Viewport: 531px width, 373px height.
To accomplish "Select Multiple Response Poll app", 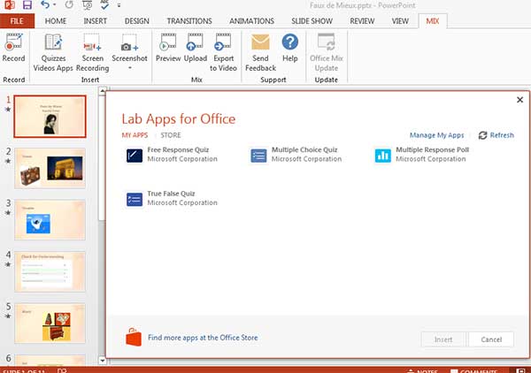I will [x=422, y=155].
